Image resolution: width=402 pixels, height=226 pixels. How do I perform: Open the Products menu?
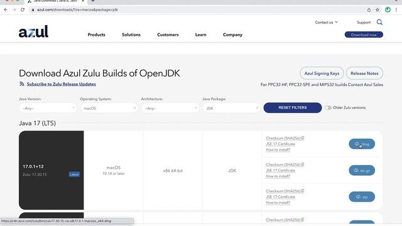pos(96,35)
